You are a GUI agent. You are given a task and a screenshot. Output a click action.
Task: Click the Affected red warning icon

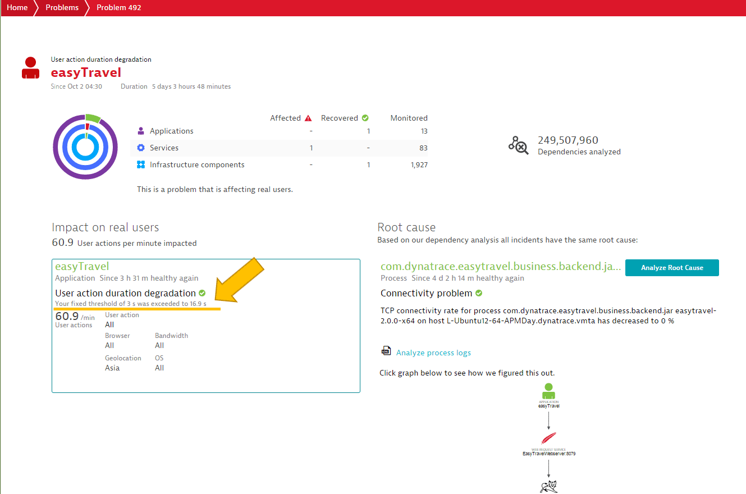pos(308,118)
